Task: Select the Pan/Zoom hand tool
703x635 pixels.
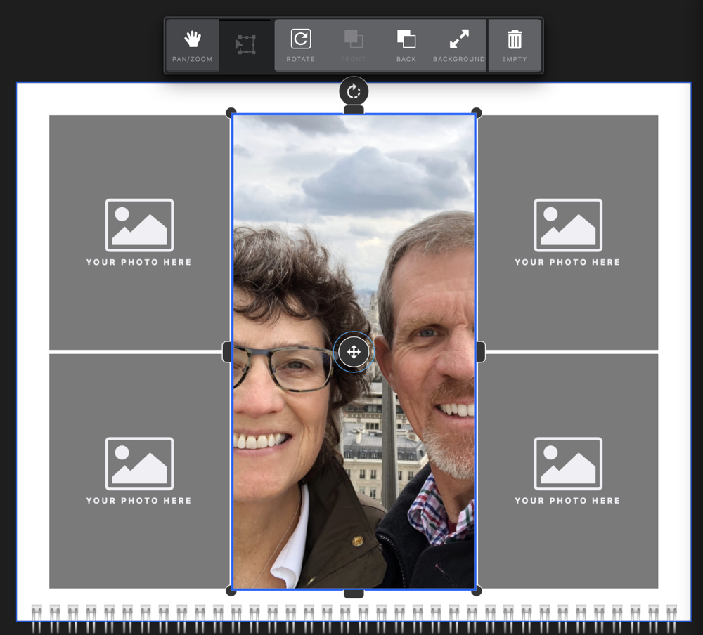Action: [x=192, y=46]
